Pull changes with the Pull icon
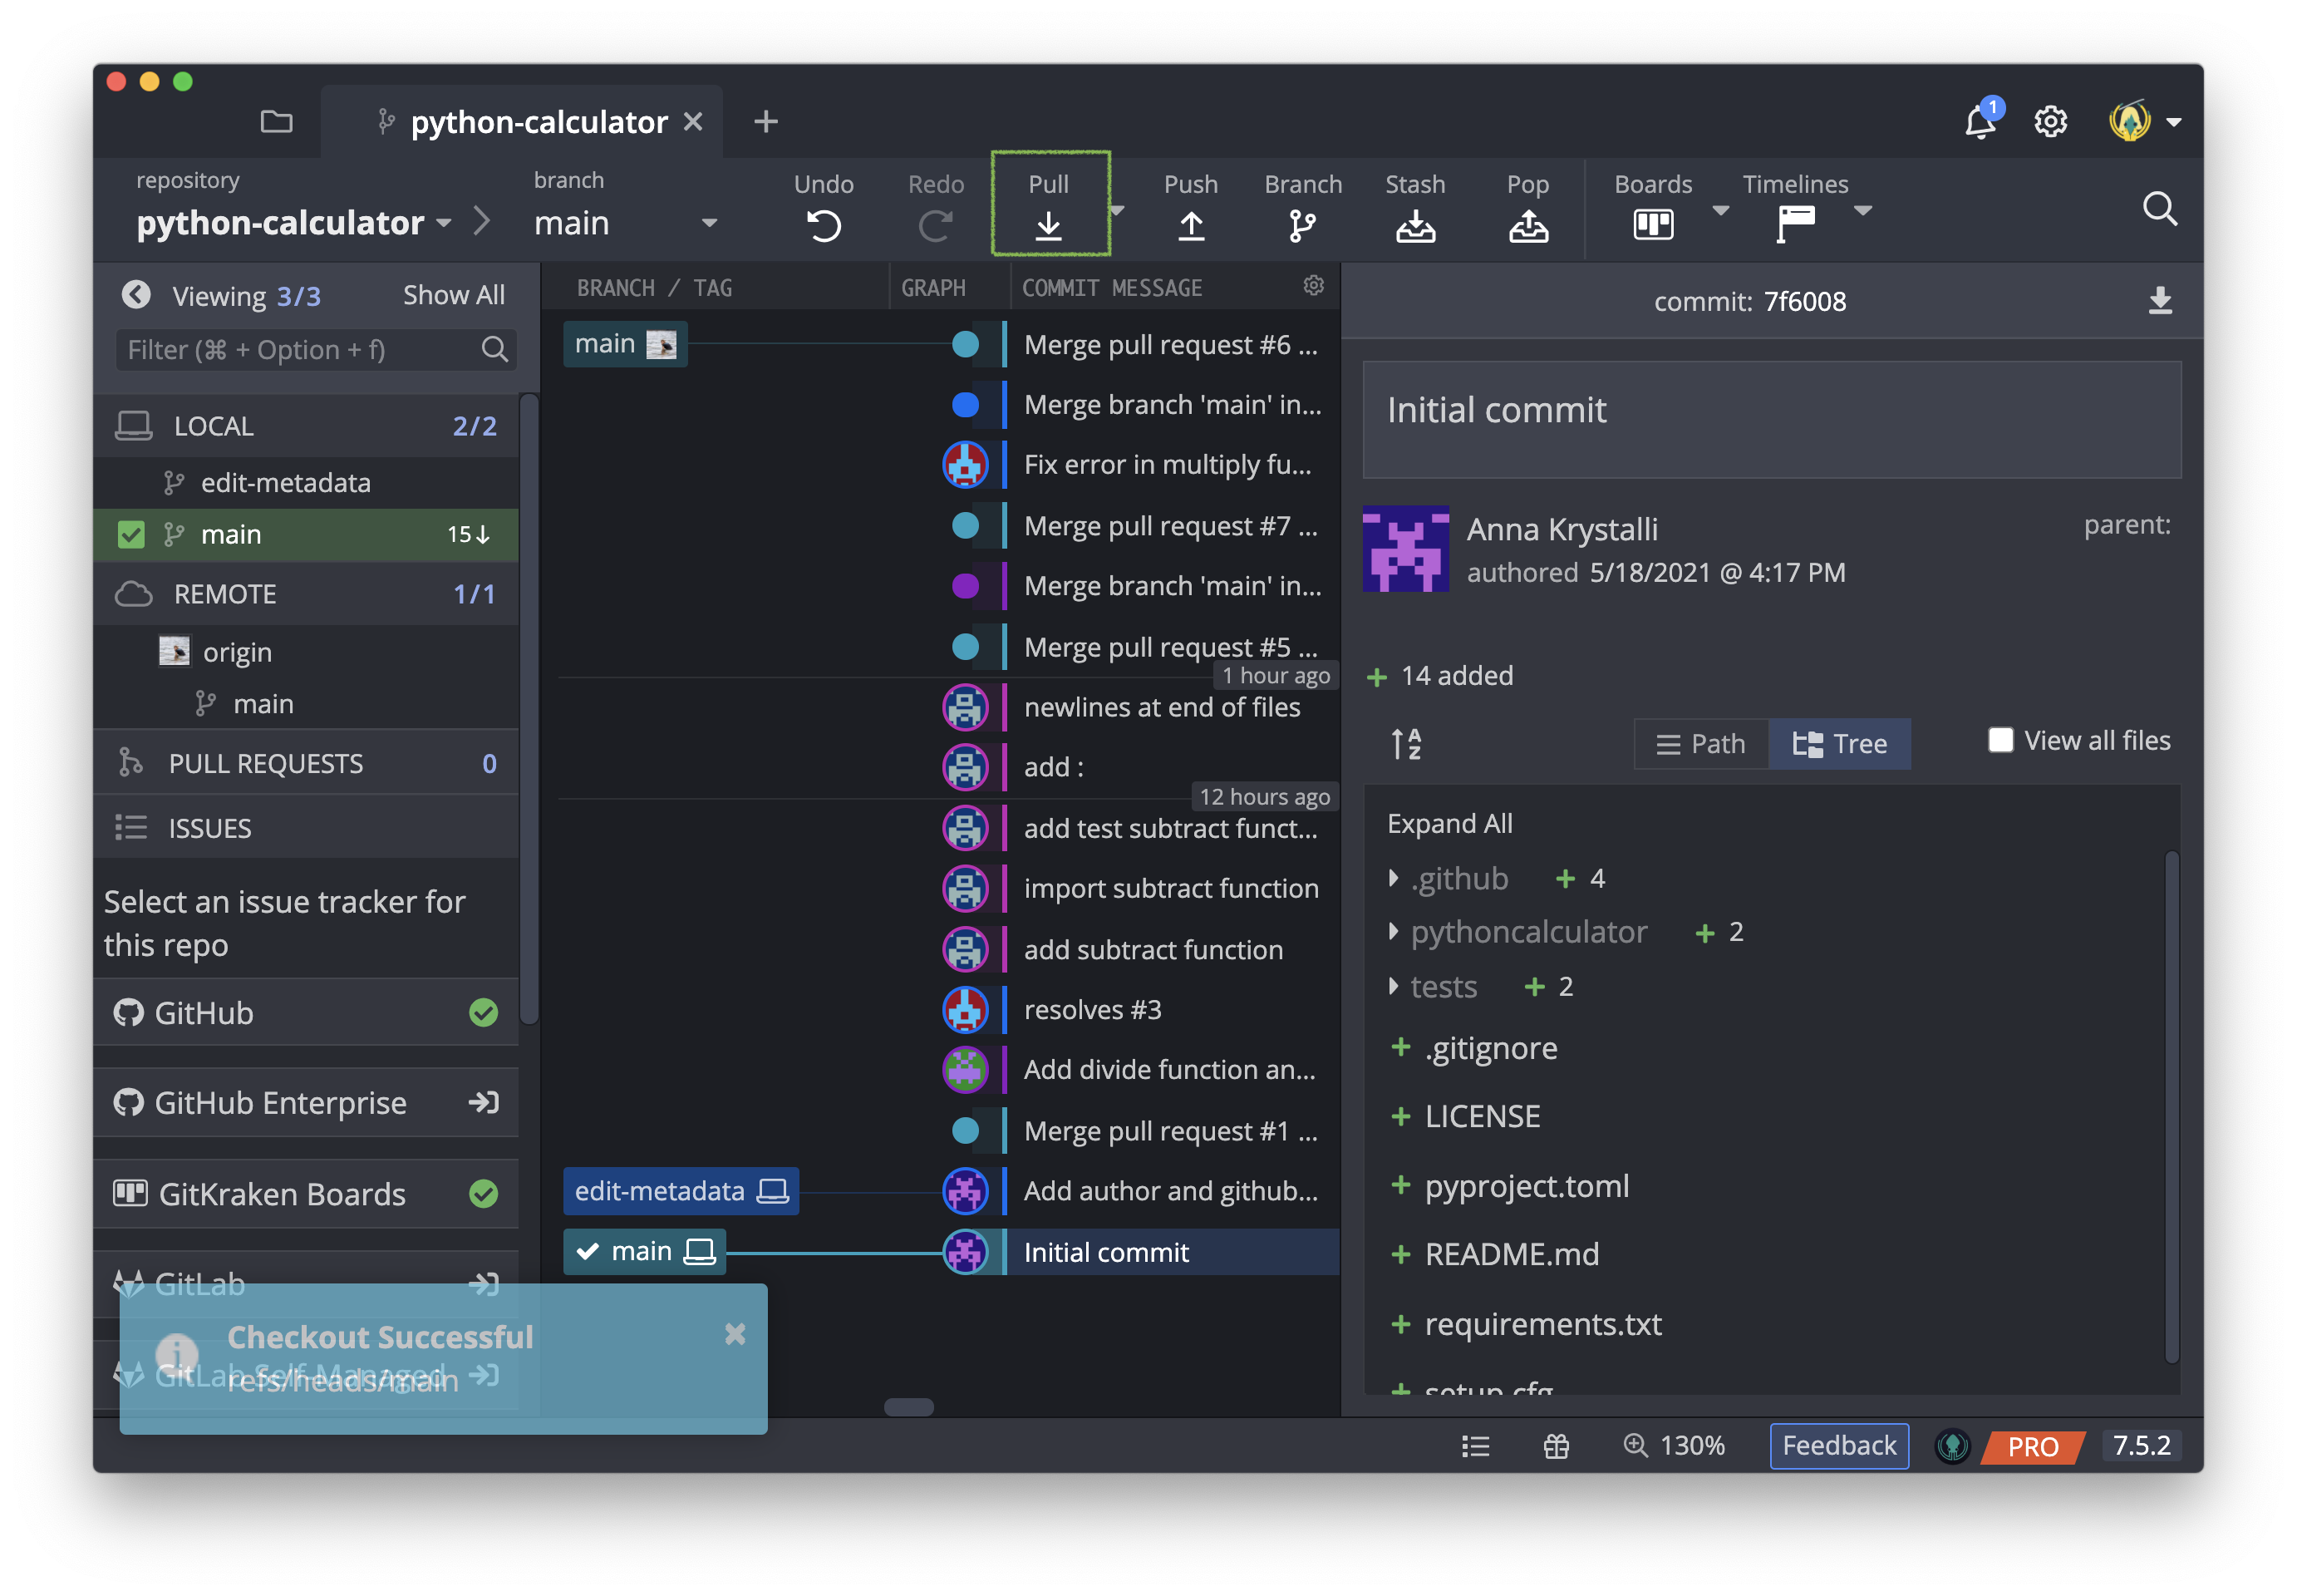Viewport: 2297px width, 1596px height. (1049, 226)
